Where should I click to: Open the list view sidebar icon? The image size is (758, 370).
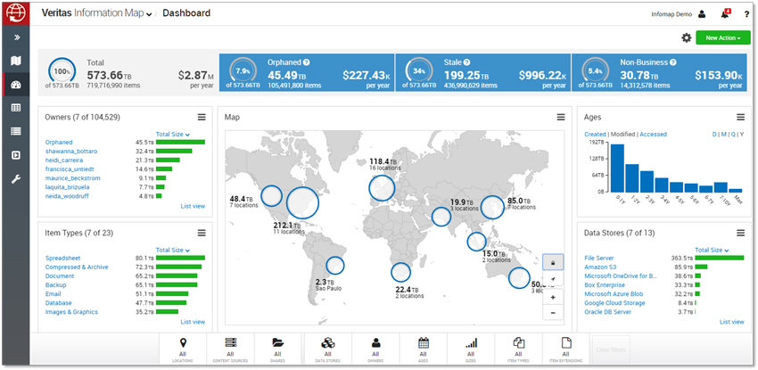(x=16, y=131)
